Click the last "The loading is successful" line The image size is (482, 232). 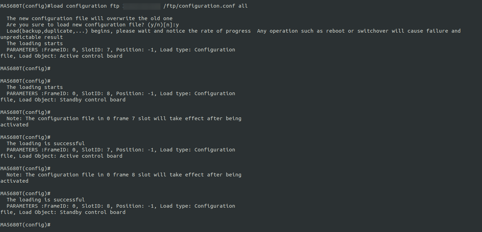(46, 200)
